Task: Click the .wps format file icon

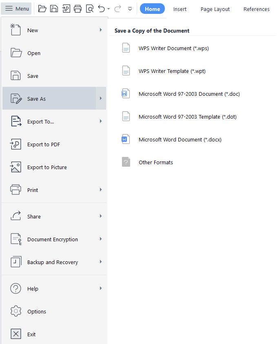Action: (126, 48)
